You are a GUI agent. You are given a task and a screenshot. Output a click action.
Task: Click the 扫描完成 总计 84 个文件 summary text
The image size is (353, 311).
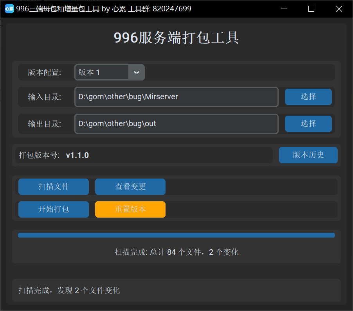[176, 252]
